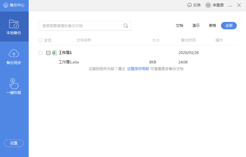Click the 2020/03/26 backup date
Image resolution: width=246 pixels, height=157 pixels.
click(189, 53)
